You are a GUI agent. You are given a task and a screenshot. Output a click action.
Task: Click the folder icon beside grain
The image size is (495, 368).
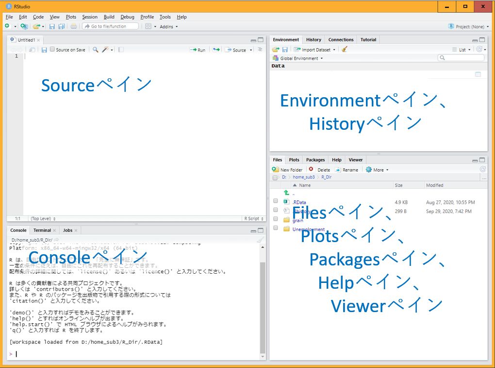coord(286,220)
